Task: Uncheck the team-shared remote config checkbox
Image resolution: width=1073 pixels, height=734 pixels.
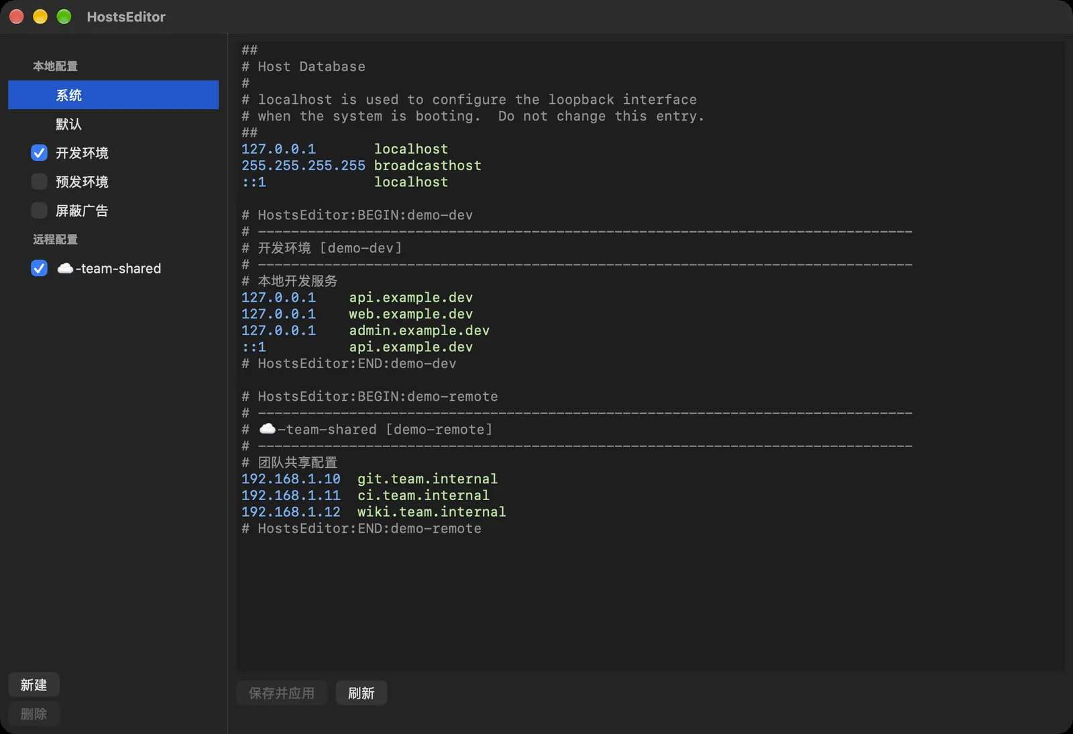Action: click(39, 268)
